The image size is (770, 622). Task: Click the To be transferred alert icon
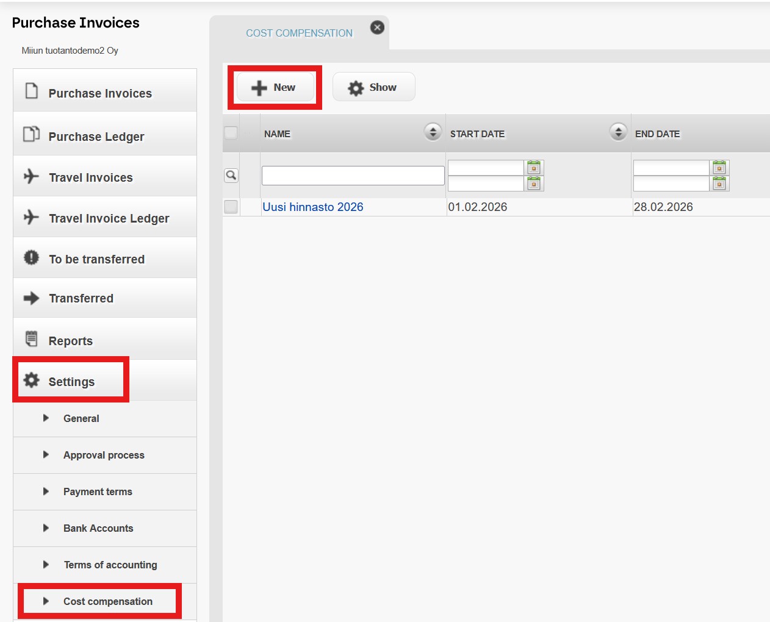point(31,257)
